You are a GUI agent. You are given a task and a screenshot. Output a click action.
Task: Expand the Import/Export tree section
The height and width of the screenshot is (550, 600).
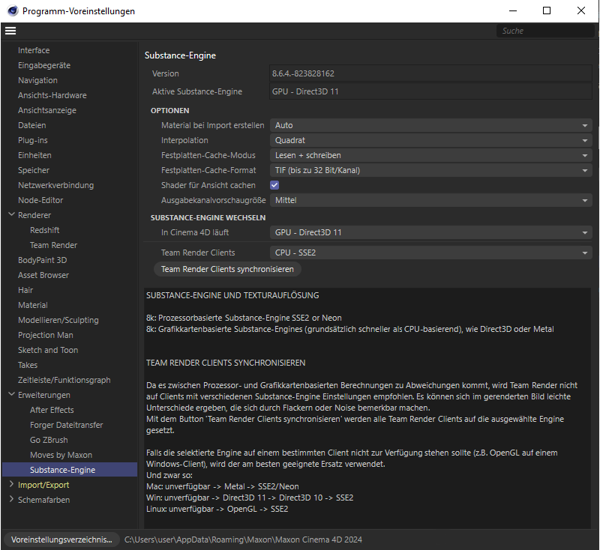11,484
